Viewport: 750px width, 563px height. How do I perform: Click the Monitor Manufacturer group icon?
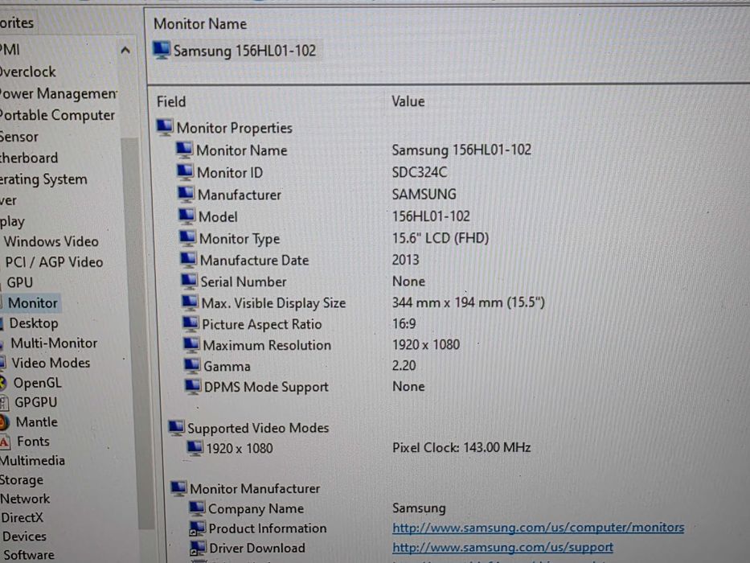coord(179,488)
